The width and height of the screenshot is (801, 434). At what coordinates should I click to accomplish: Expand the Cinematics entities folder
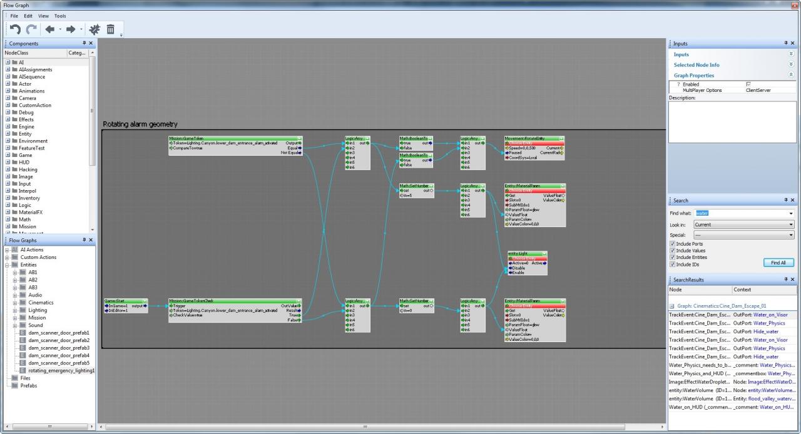click(14, 302)
